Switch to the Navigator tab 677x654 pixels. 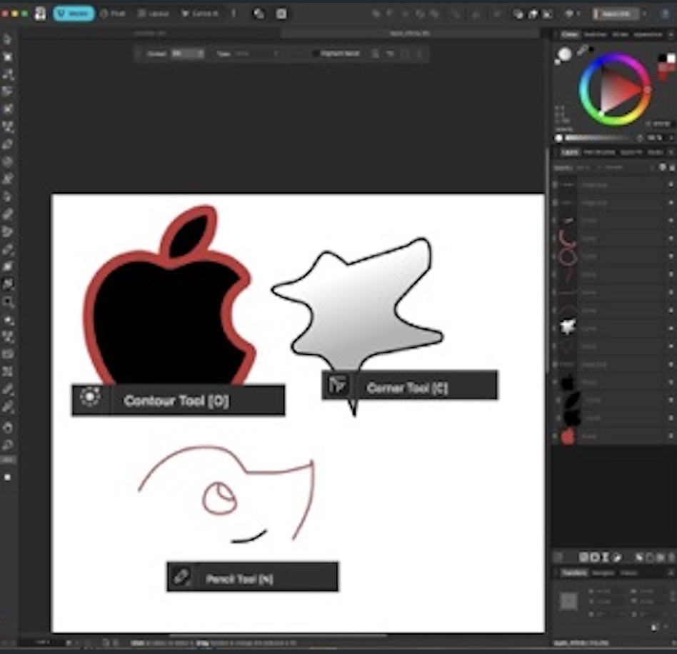click(x=603, y=573)
